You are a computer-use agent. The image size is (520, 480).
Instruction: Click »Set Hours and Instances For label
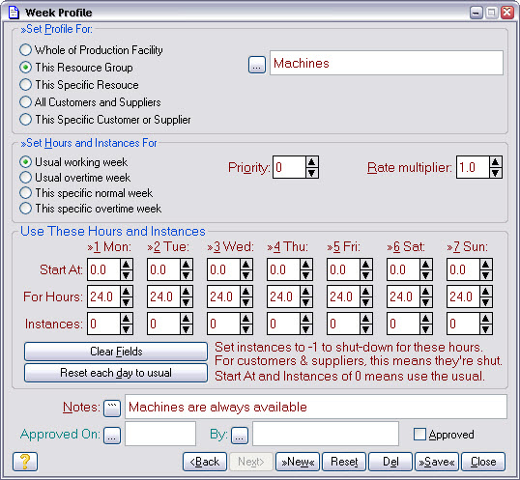tap(89, 143)
